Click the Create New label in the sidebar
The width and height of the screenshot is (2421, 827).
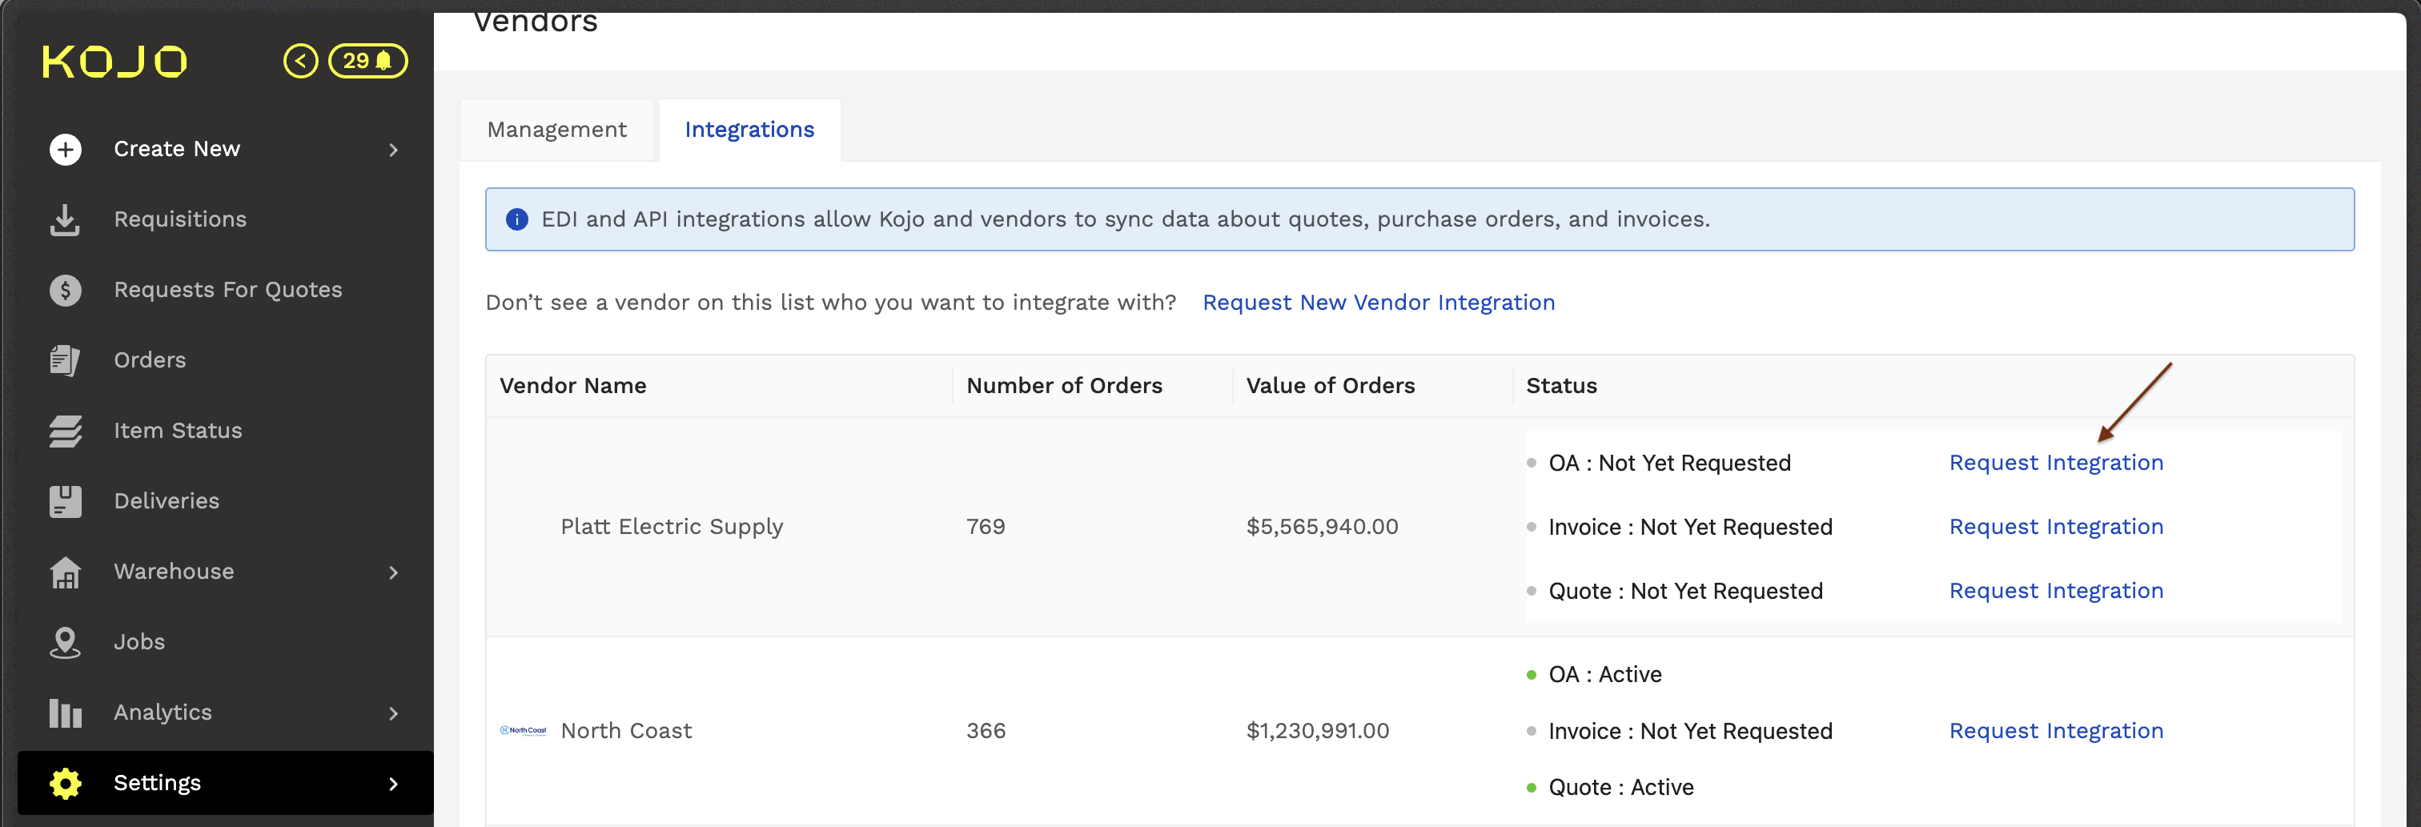(x=177, y=150)
